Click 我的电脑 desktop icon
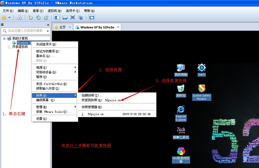The height and width of the screenshot is (168, 259). (181, 70)
